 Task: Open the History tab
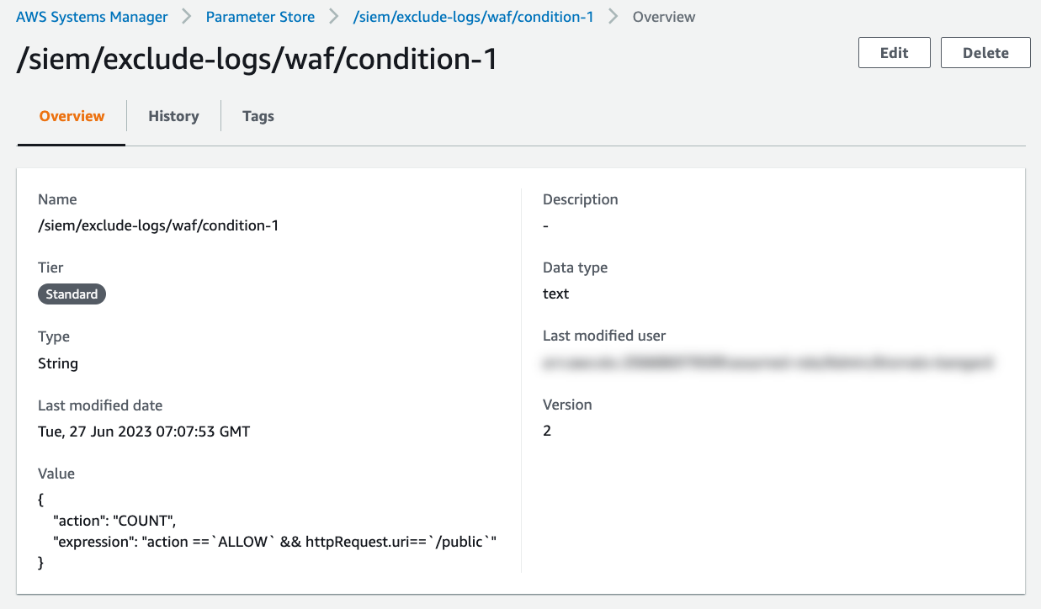(x=173, y=116)
